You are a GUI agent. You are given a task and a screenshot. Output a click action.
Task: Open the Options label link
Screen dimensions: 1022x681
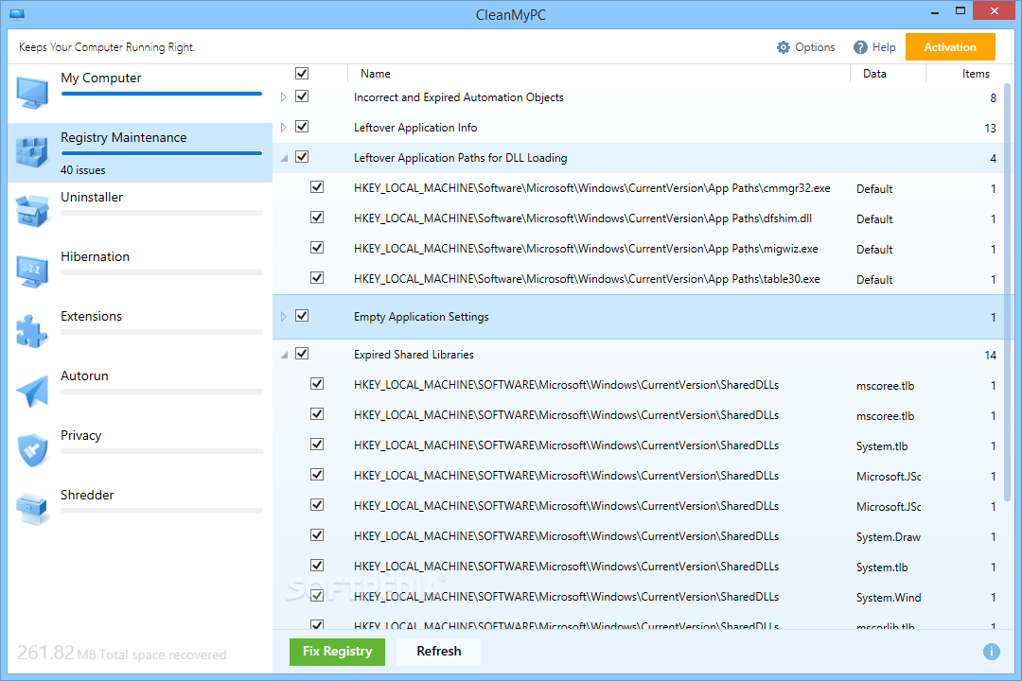[815, 47]
